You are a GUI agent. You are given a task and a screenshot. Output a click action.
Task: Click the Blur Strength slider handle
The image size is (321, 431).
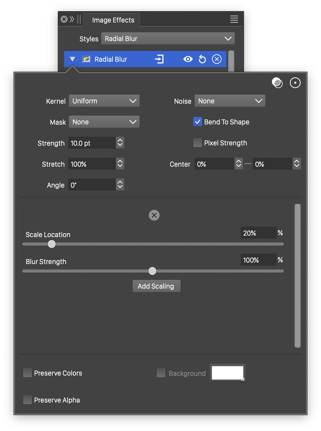tap(152, 271)
